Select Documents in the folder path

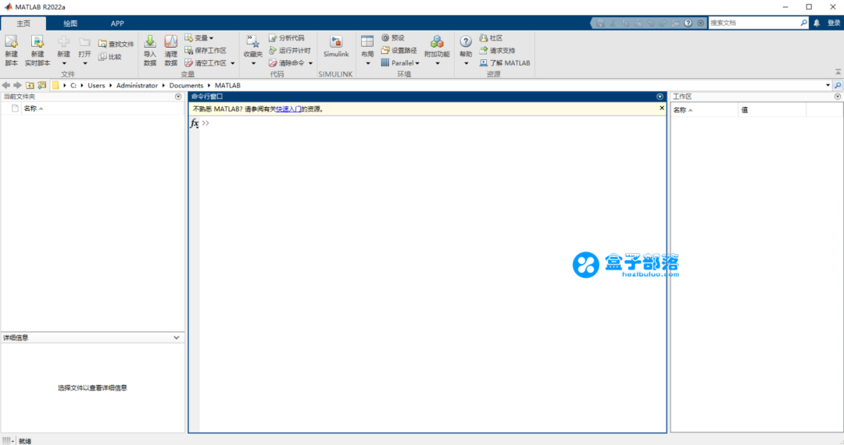pyautogui.click(x=186, y=85)
